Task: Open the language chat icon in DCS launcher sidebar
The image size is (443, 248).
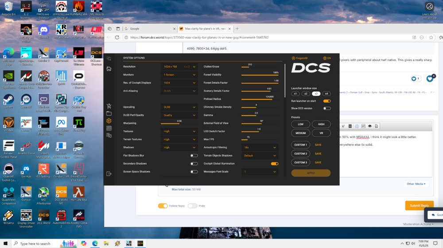Action: click(109, 135)
